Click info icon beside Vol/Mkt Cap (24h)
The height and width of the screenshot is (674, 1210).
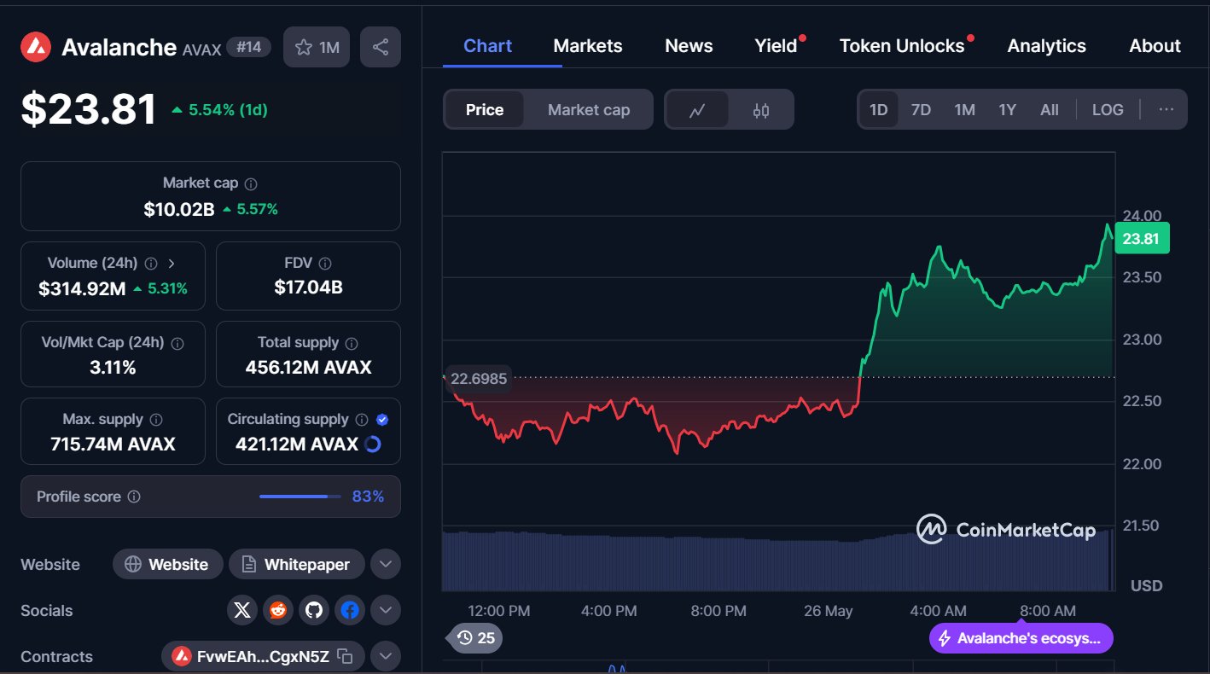tap(177, 343)
